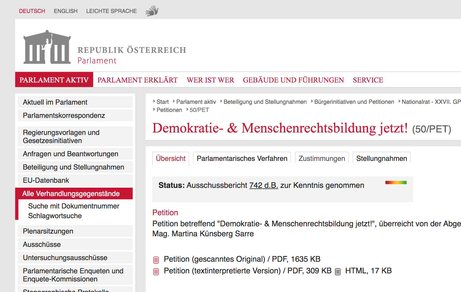Navigate to Bürgerinitiativen und Petitionen breadcrumb
461x292 pixels.
click(x=354, y=101)
